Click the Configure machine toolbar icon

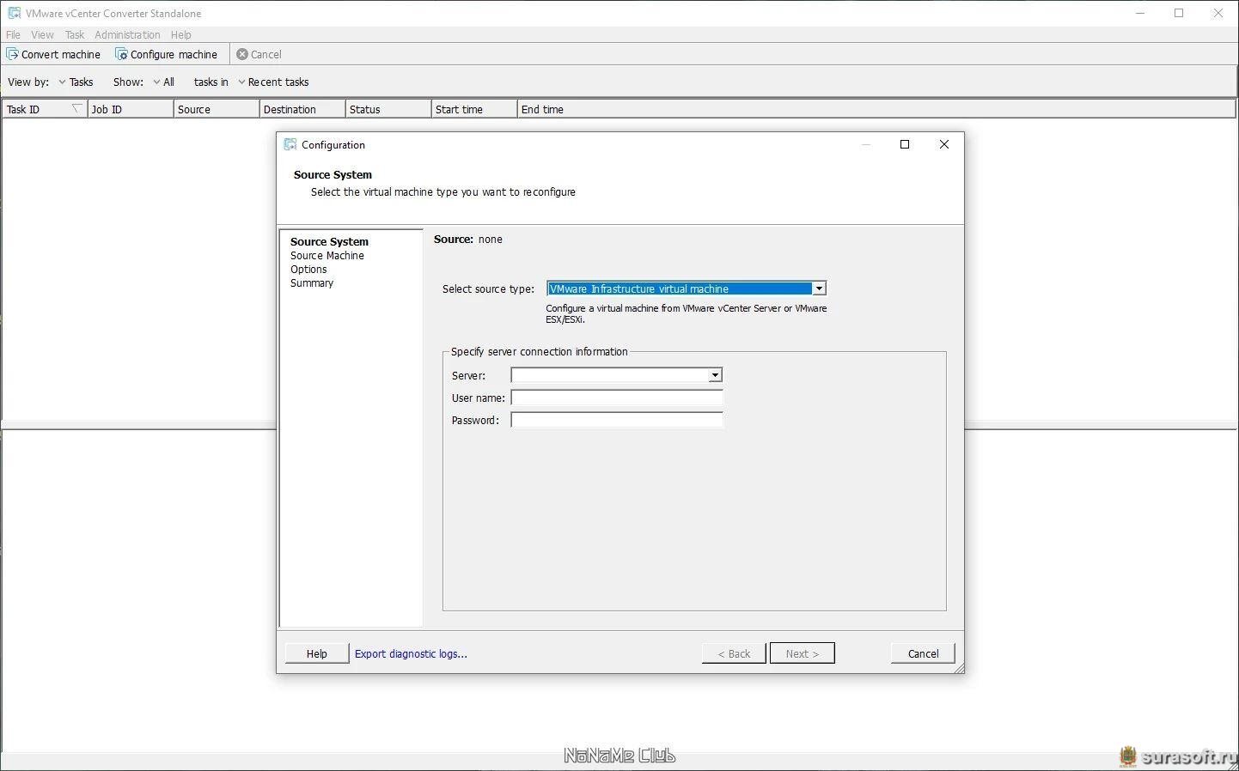121,54
